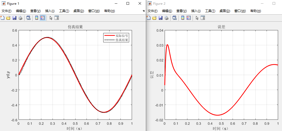This screenshot has width=282, height=131.
Task: Maximize the Figure 2 window
Action: click(x=274, y=3)
